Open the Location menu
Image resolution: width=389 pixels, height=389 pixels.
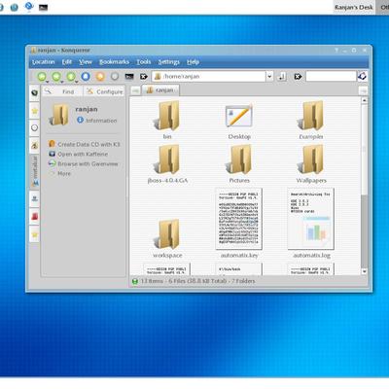pos(43,62)
